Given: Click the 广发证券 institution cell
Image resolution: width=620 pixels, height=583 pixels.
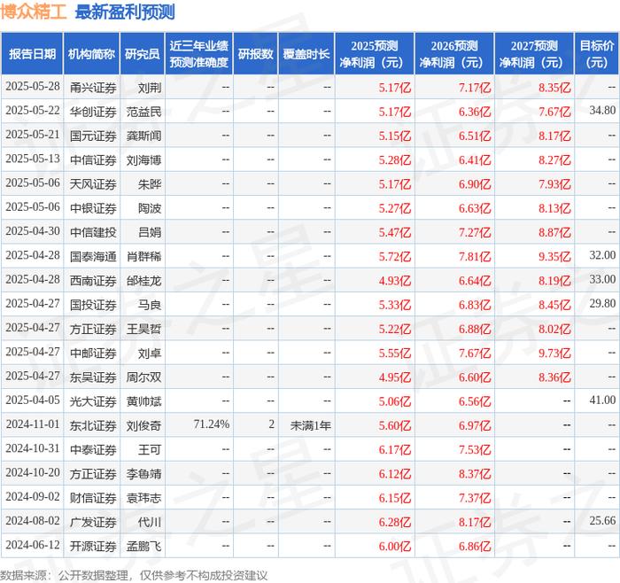Looking at the screenshot, I should coord(93,521).
